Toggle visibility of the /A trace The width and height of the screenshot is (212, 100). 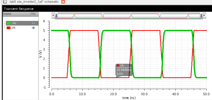point(33,28)
